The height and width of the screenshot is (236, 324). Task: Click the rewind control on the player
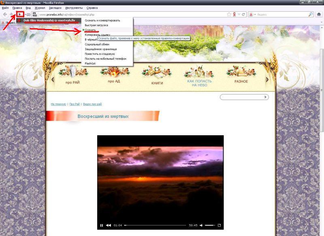click(109, 224)
